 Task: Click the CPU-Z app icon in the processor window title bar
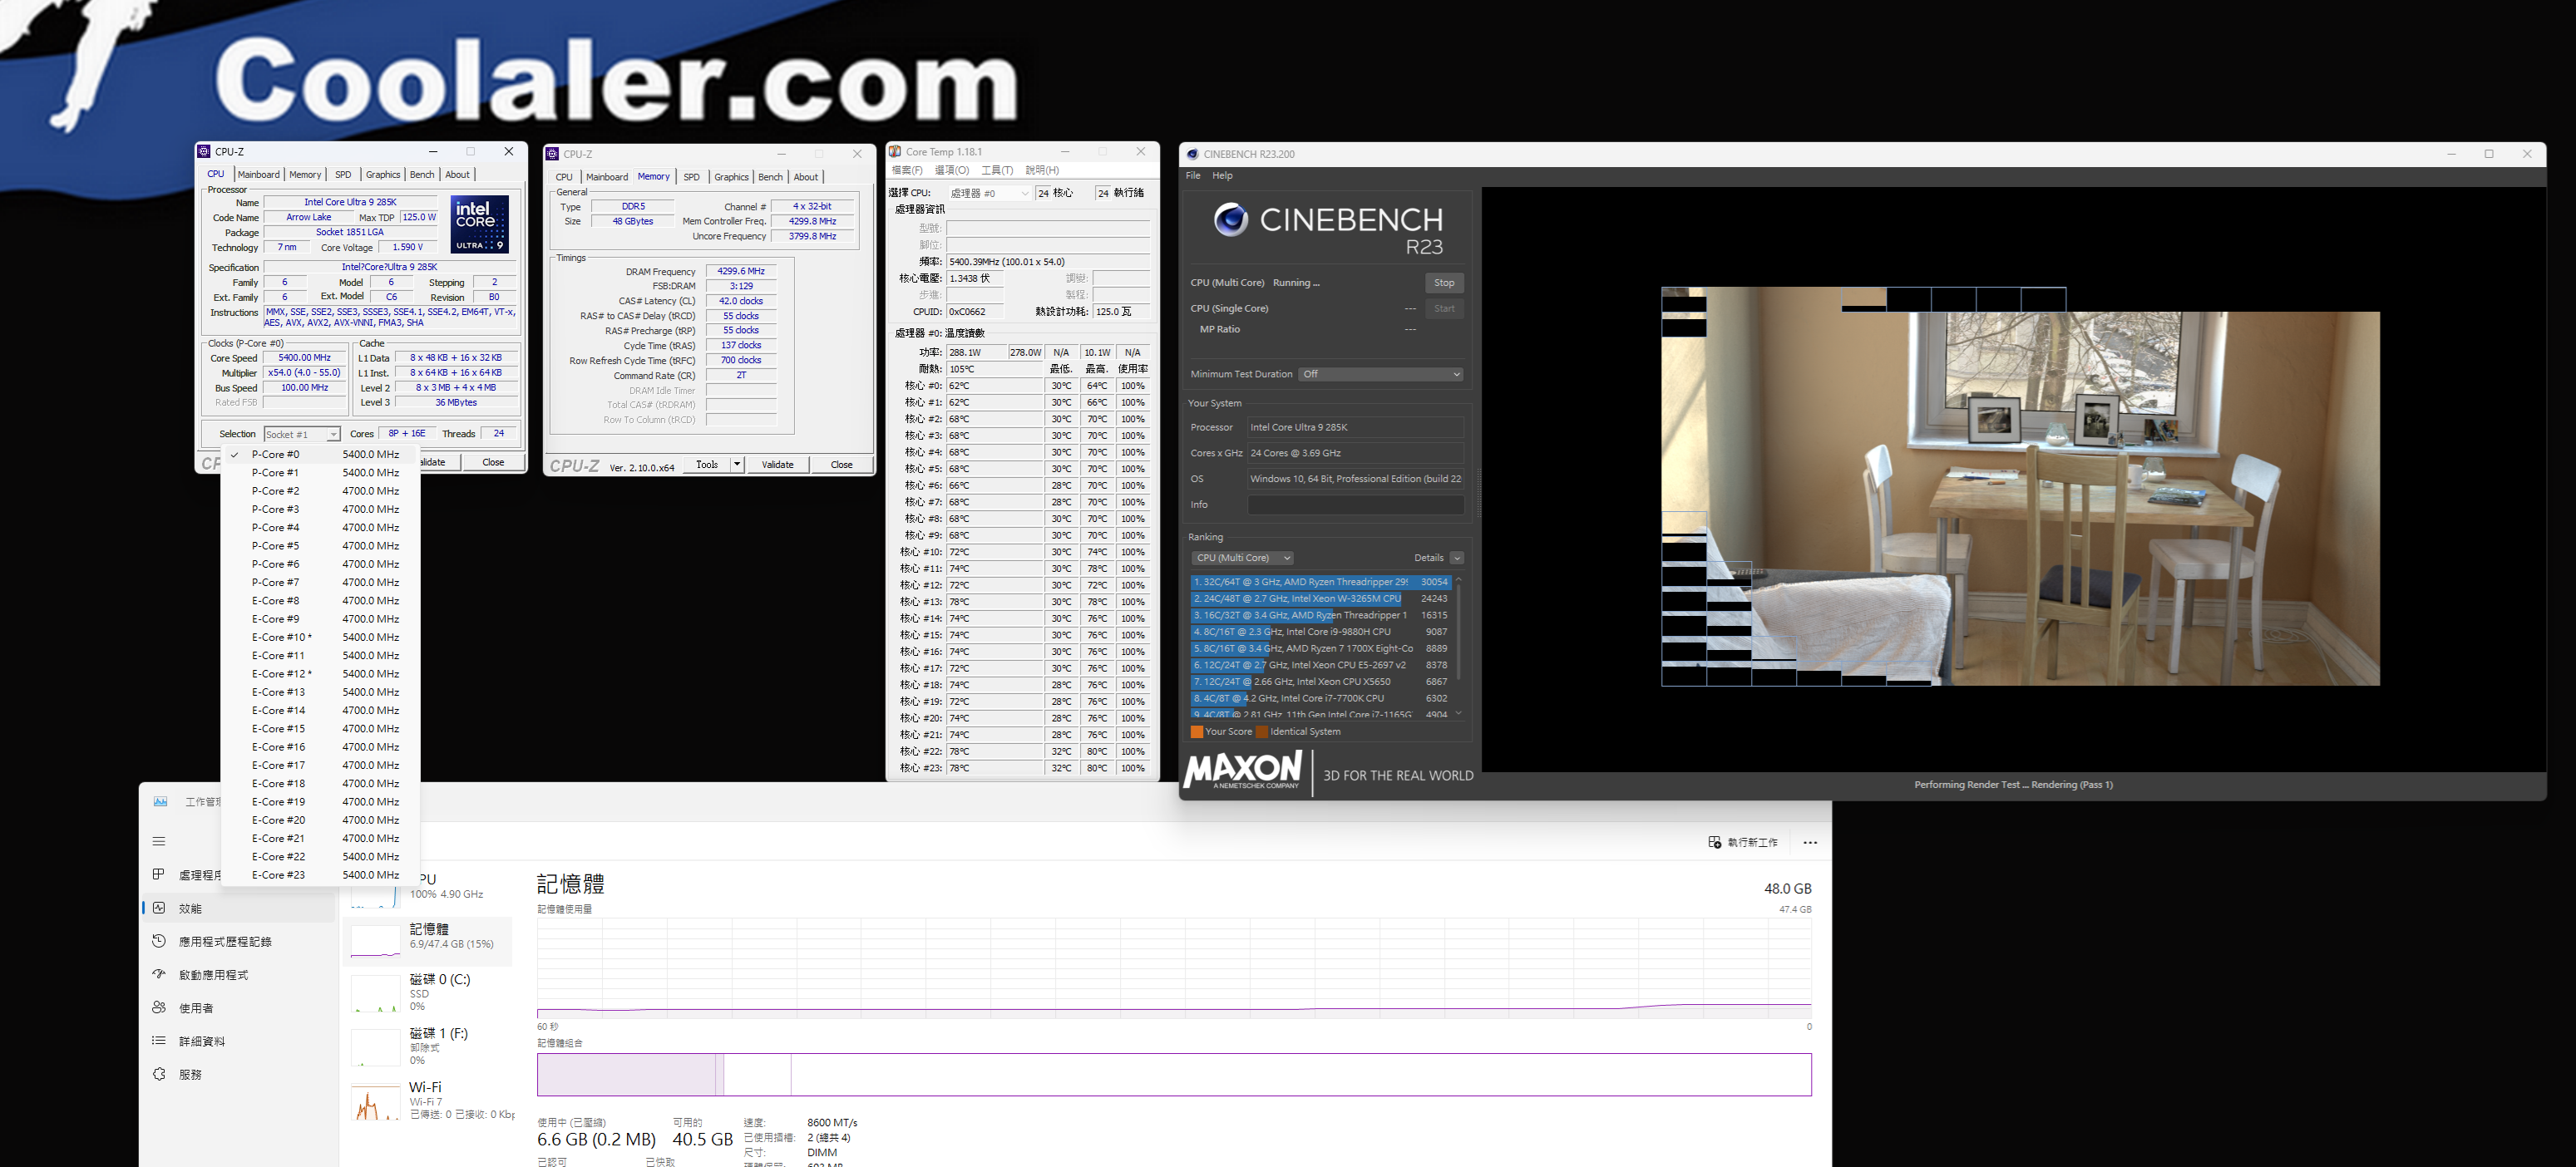[x=205, y=151]
